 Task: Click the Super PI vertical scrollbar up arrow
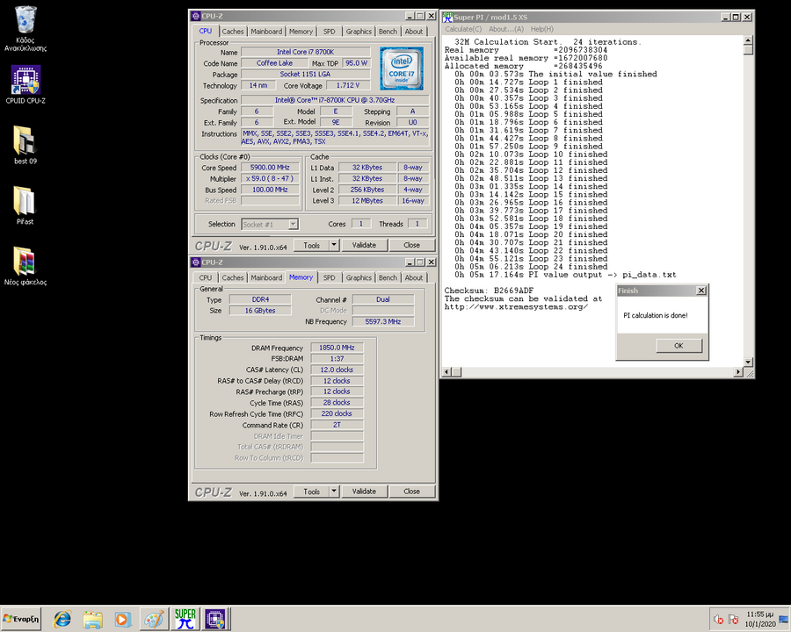pos(748,39)
